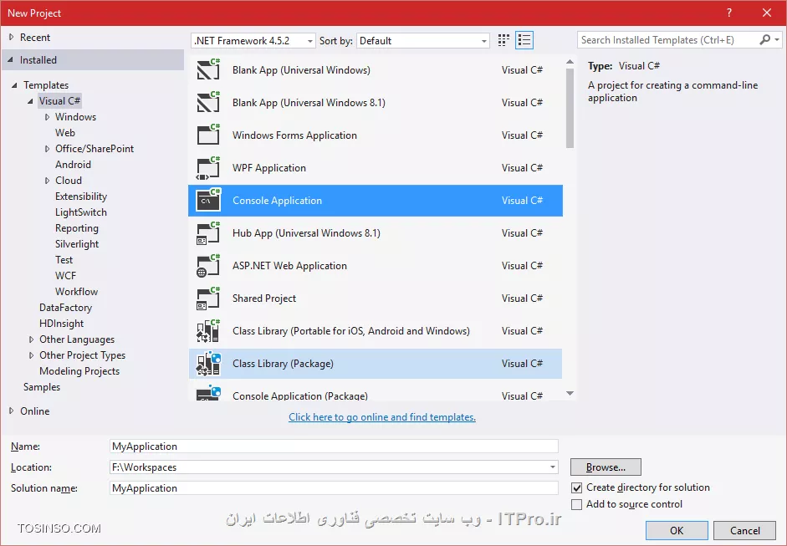Viewport: 787px width, 546px height.
Task: Click the project Name text field
Action: (x=334, y=446)
